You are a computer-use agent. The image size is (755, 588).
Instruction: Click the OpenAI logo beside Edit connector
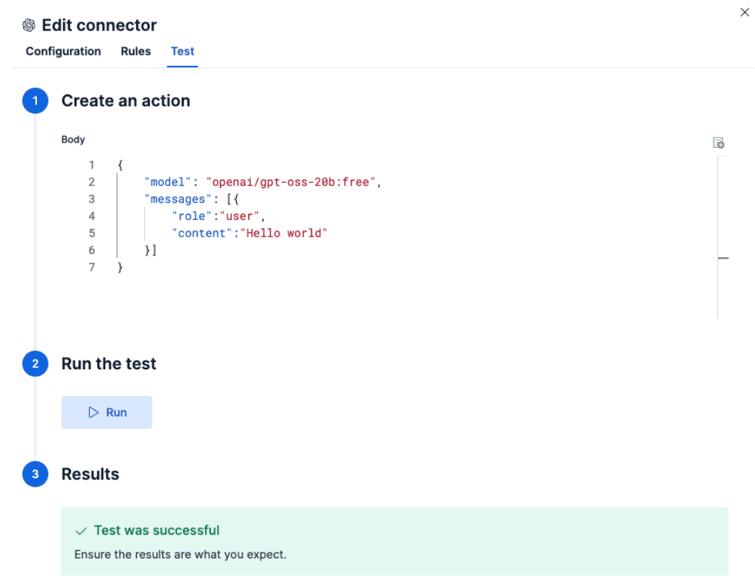[x=29, y=25]
